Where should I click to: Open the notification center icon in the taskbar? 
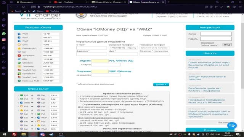(238, 134)
